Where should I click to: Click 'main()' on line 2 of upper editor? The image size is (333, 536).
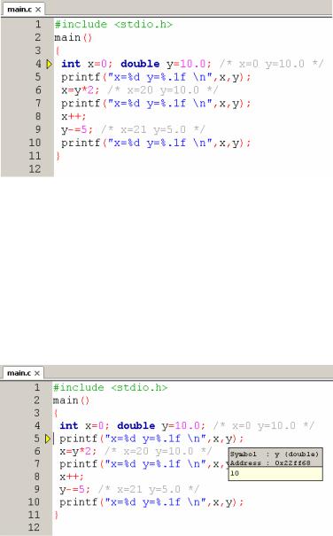click(x=74, y=37)
